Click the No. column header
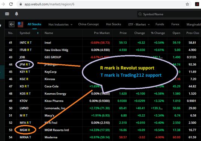The width and height of the screenshot is (201, 141). 11,33
